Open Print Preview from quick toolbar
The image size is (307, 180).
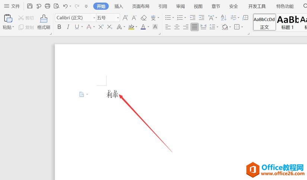tap(56, 6)
